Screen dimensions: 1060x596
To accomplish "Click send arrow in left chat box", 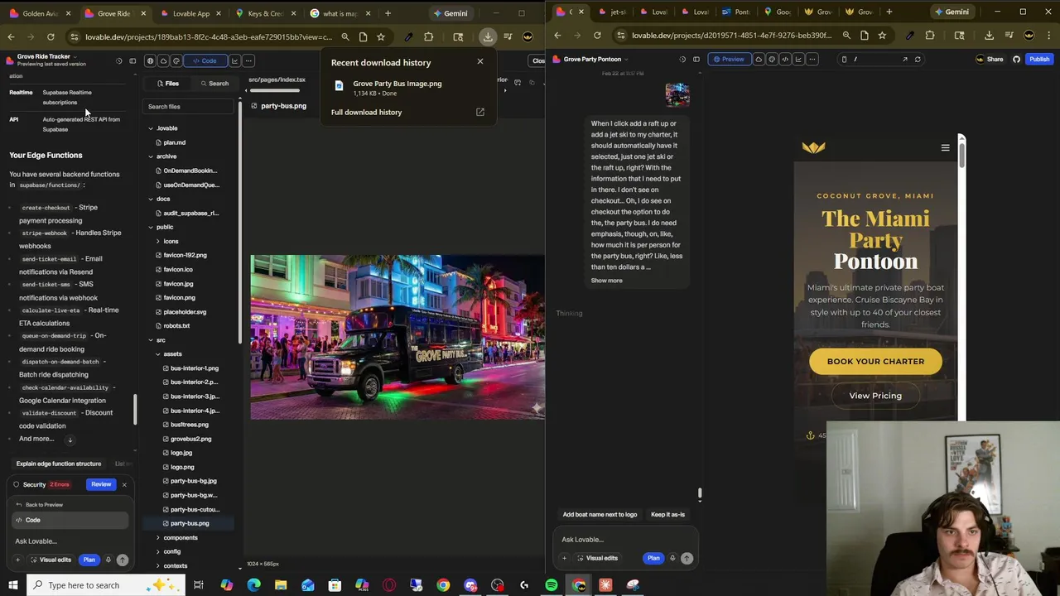I will (122, 560).
